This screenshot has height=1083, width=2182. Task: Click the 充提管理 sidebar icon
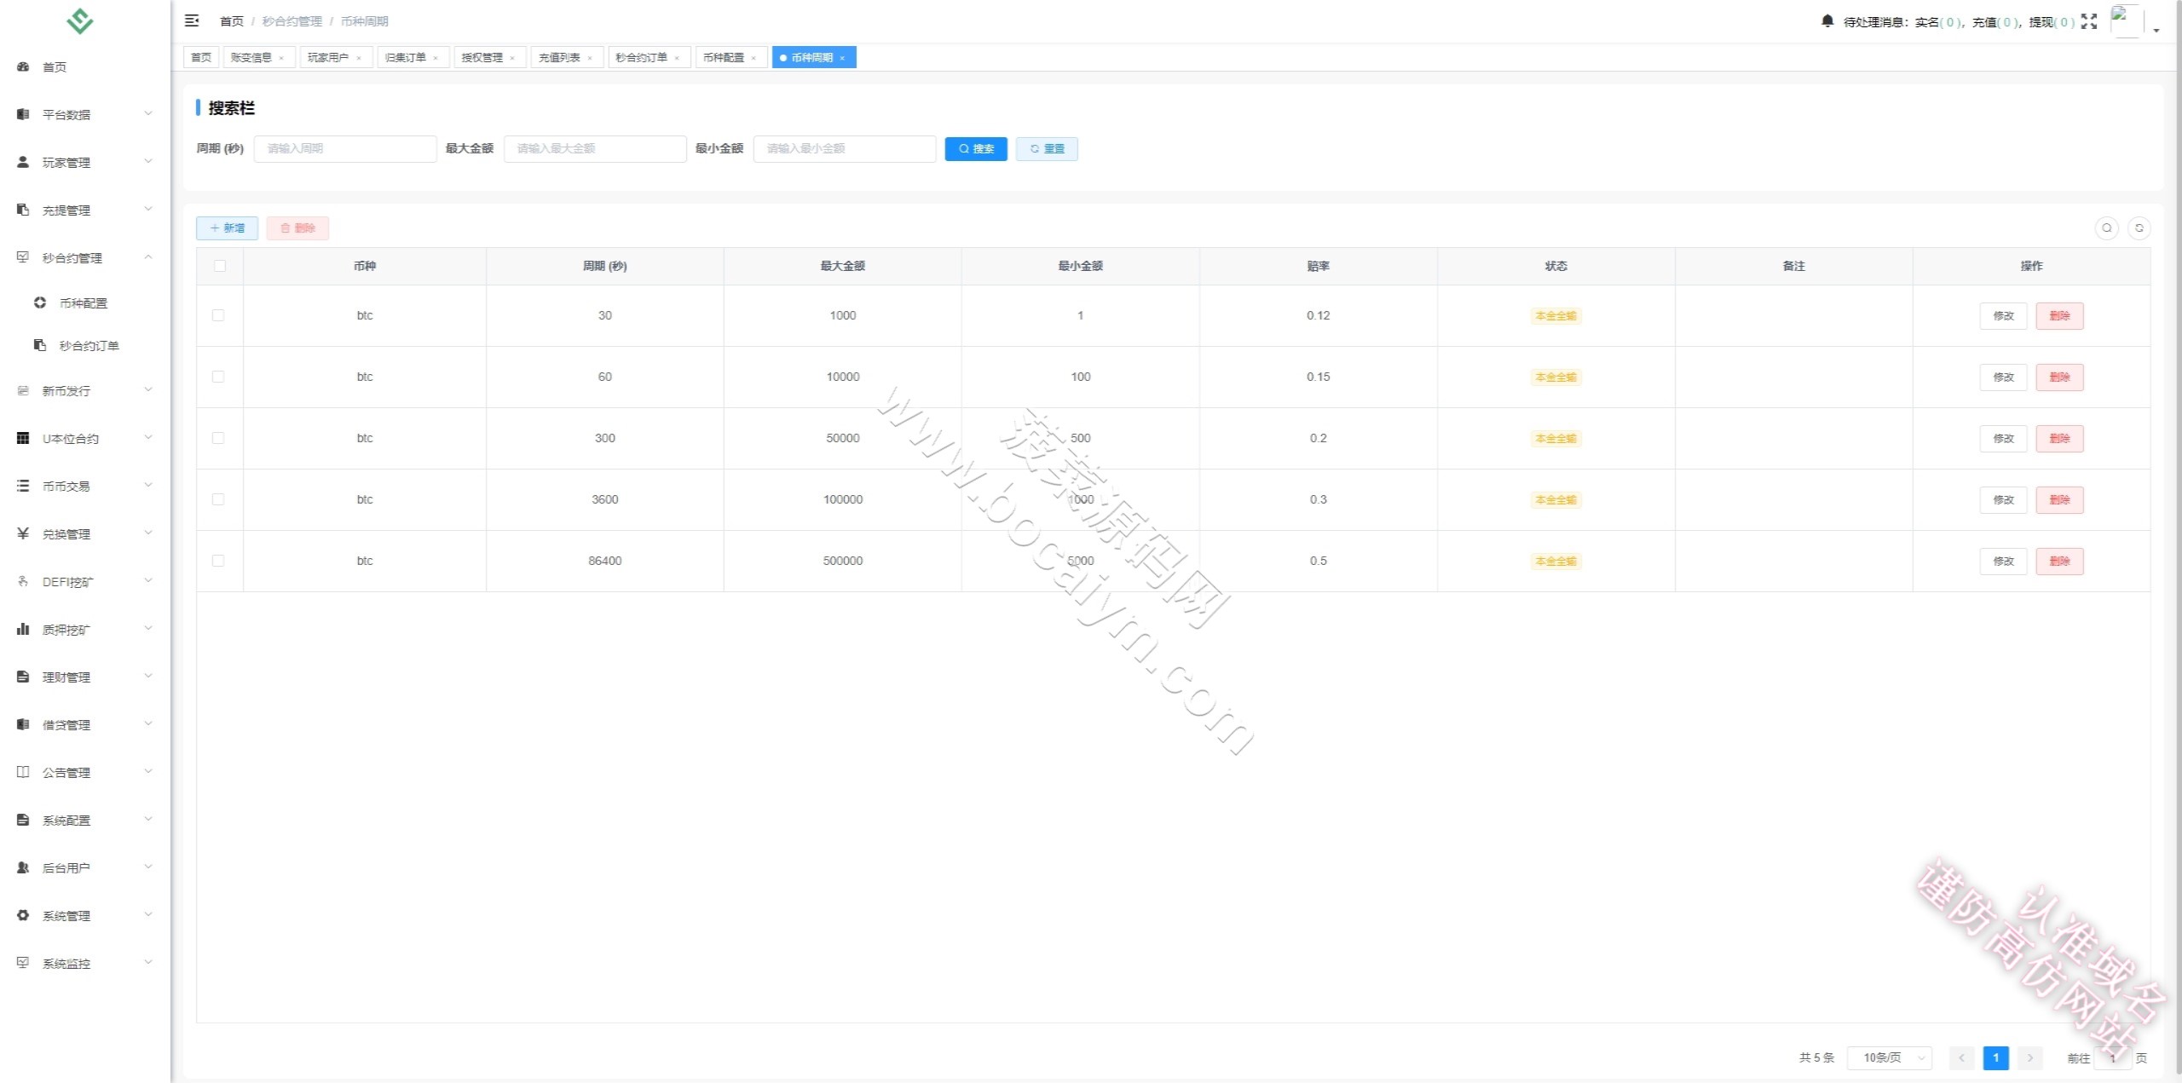click(x=23, y=210)
